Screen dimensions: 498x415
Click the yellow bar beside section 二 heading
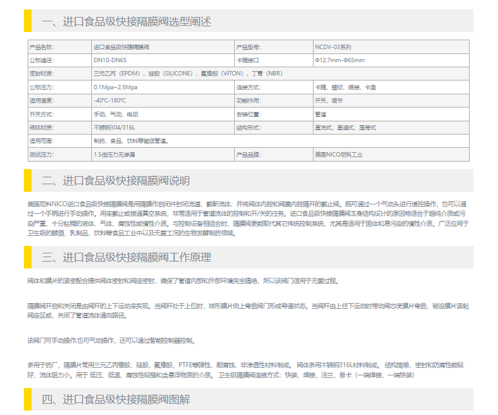(x=28, y=181)
